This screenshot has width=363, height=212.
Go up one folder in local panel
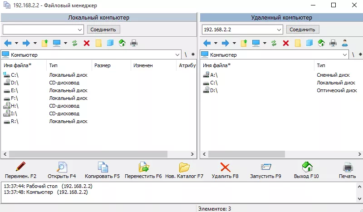click(44, 43)
